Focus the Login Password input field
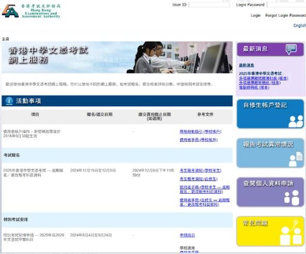This screenshot has width=306, height=254. tap(286, 5)
